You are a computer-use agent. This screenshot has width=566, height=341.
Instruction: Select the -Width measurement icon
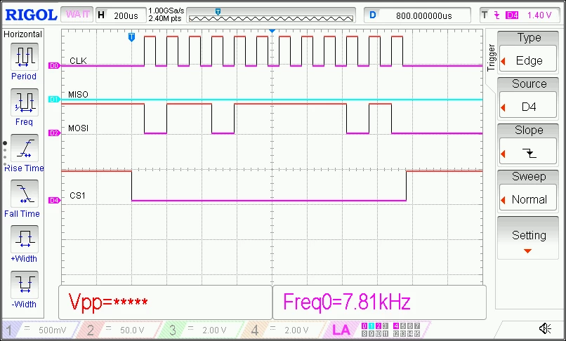pyautogui.click(x=24, y=284)
